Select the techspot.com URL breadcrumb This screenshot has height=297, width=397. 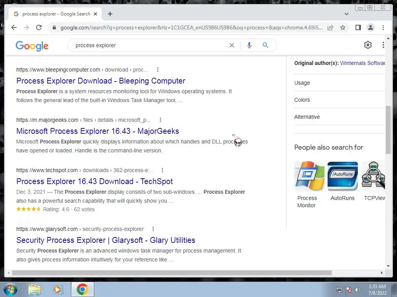[84, 170]
